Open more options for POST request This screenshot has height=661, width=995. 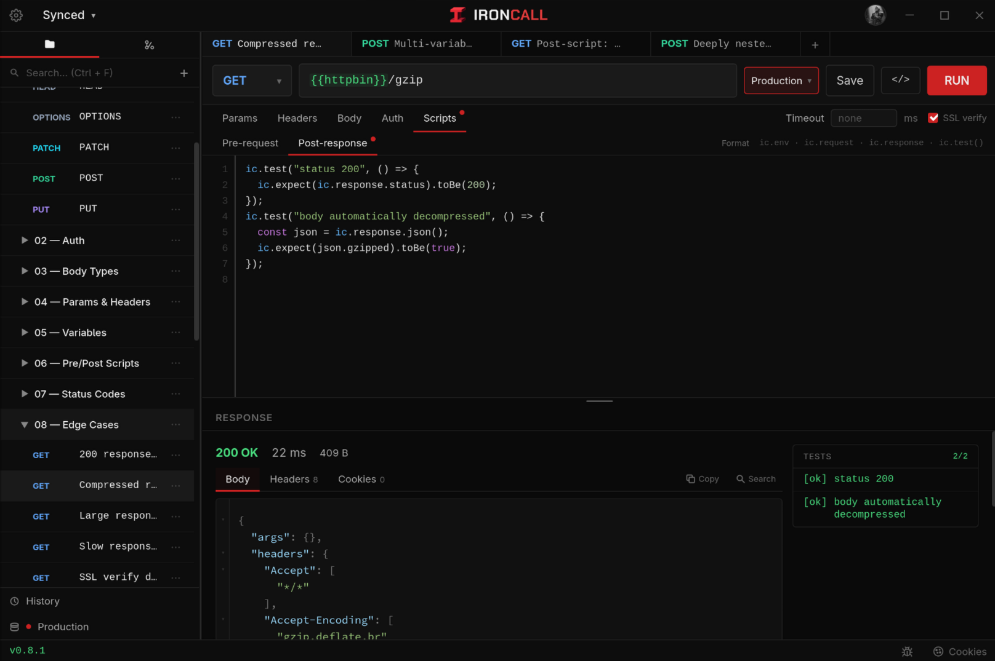point(175,178)
